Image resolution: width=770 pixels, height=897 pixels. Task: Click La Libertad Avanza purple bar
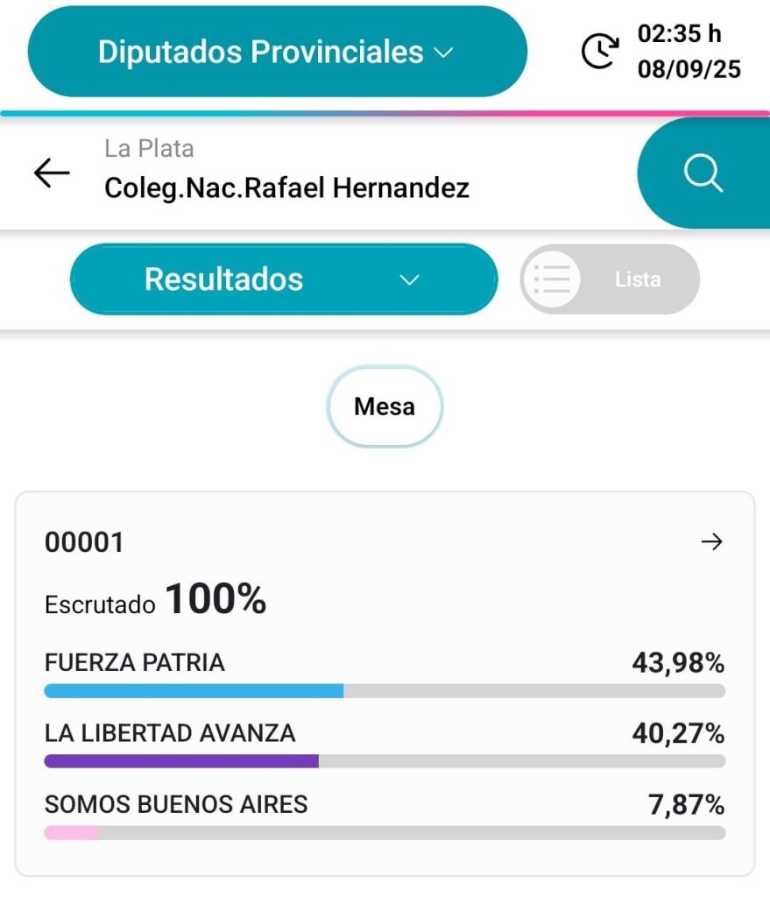[x=181, y=761]
